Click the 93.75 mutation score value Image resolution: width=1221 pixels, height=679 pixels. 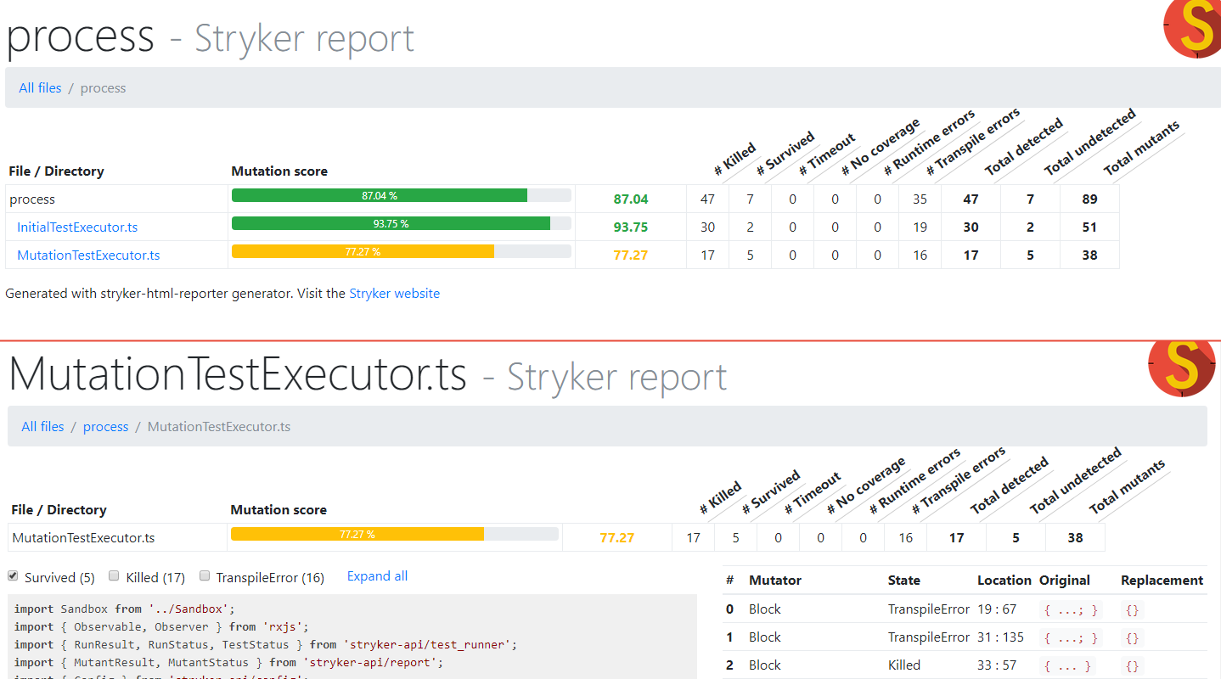pos(631,227)
